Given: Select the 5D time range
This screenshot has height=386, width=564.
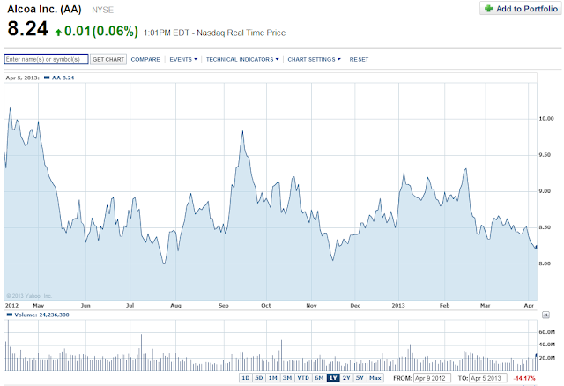Looking at the screenshot, I should 259,378.
